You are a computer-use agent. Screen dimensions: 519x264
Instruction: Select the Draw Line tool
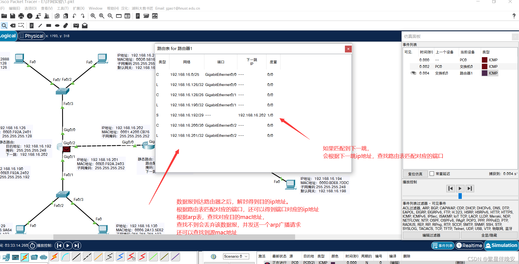(x=40, y=26)
